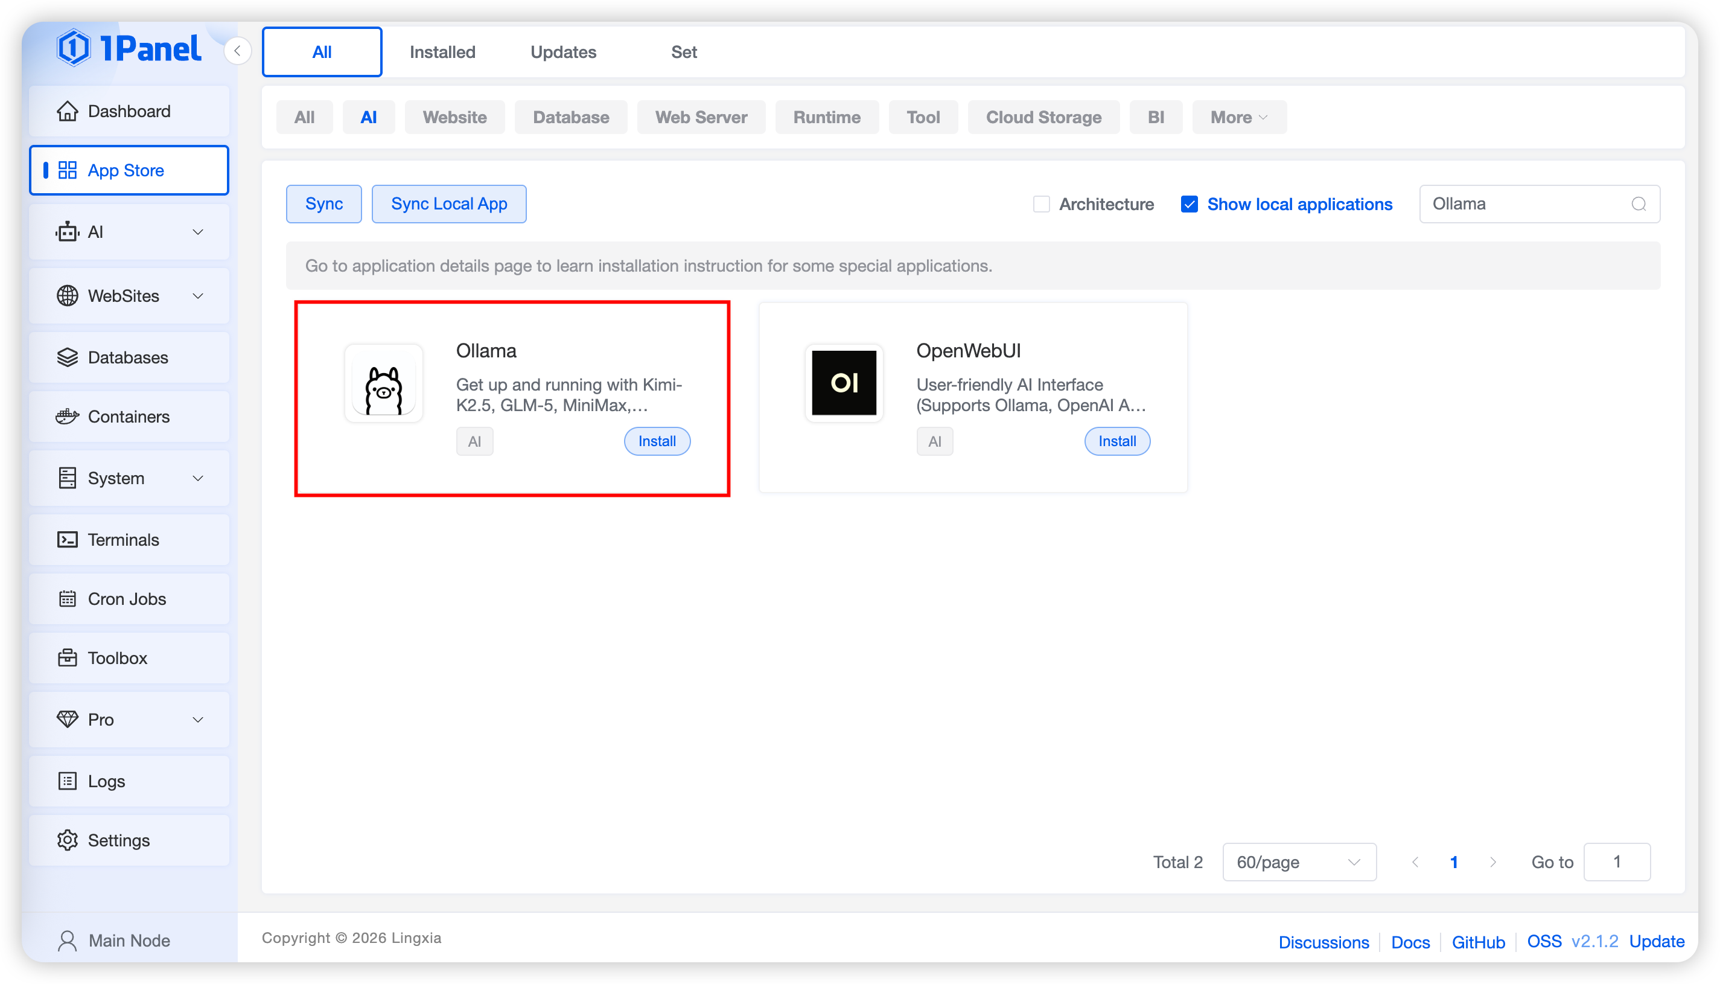This screenshot has width=1720, height=984.
Task: Filter by the Database category
Action: [570, 118]
